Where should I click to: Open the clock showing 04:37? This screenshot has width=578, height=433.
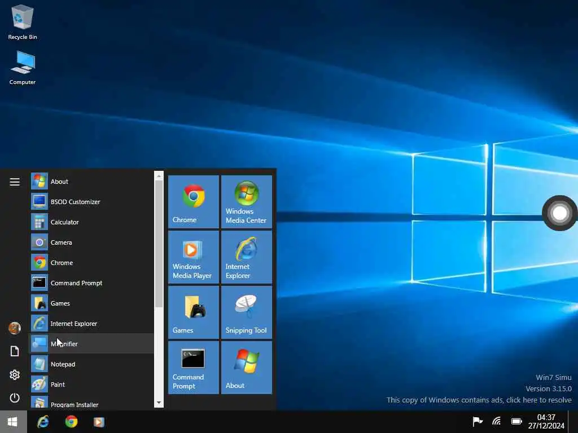click(546, 422)
